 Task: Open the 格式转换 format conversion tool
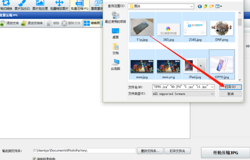click(6, 5)
